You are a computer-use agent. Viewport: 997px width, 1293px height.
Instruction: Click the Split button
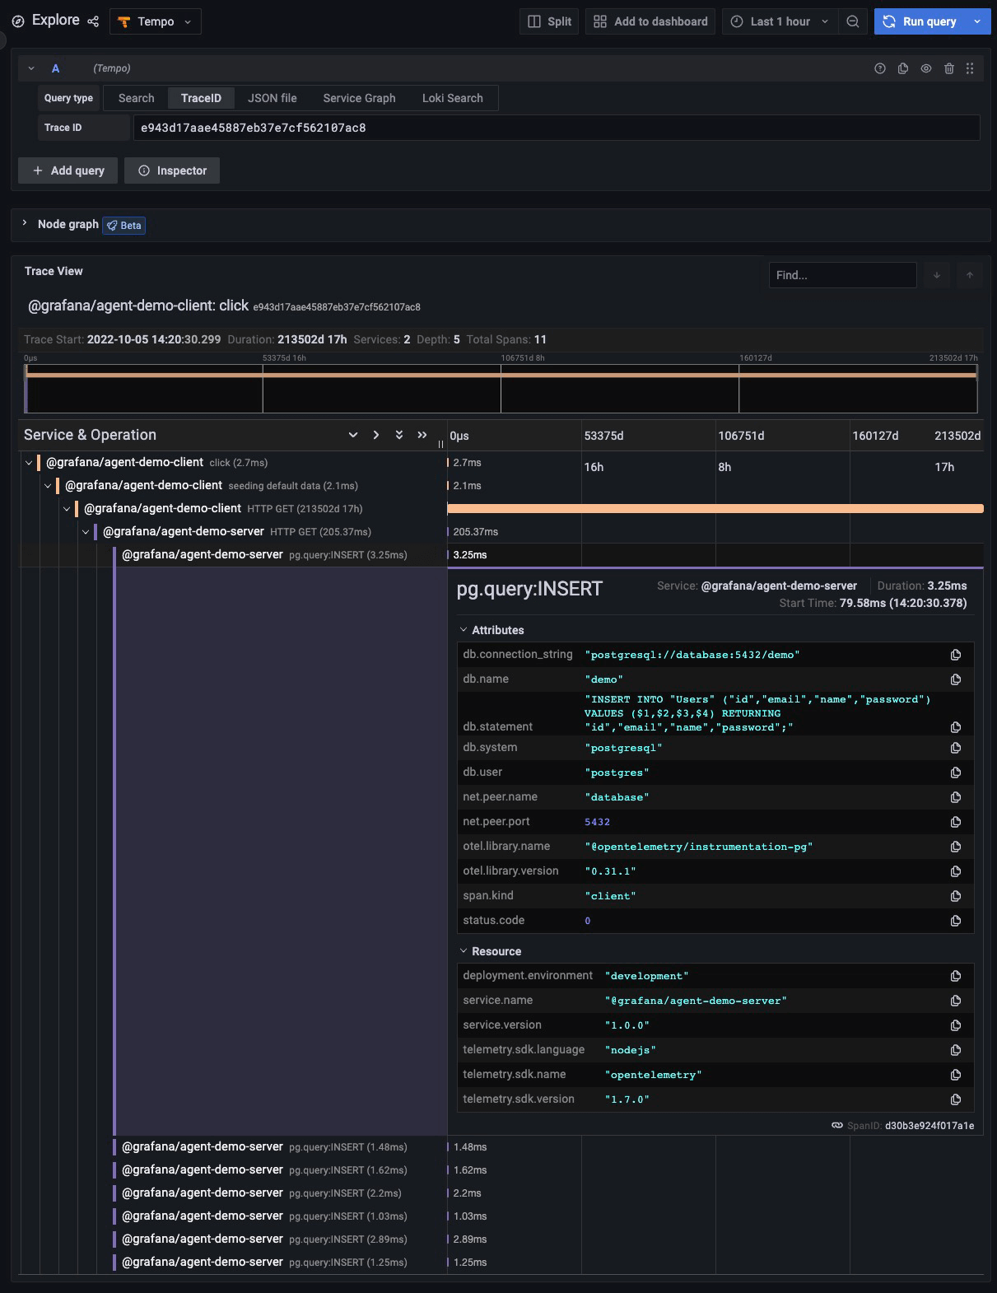click(549, 21)
